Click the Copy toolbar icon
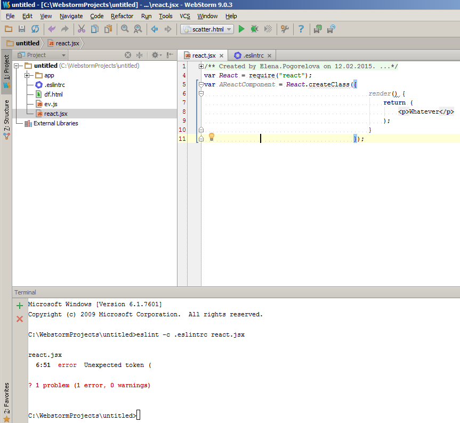 pyautogui.click(x=95, y=29)
